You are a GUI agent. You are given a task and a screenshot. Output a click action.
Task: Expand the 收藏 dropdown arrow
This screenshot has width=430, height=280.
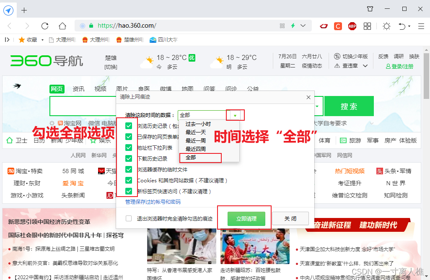(42, 40)
